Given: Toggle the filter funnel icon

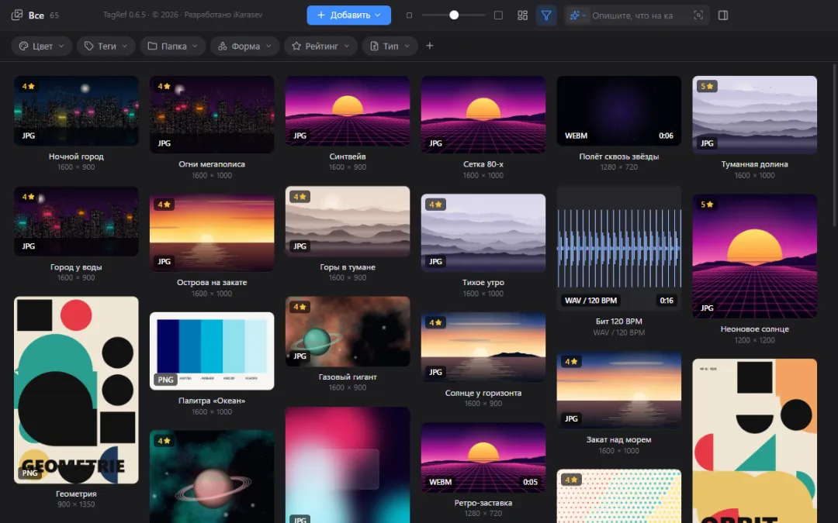Looking at the screenshot, I should tap(546, 15).
